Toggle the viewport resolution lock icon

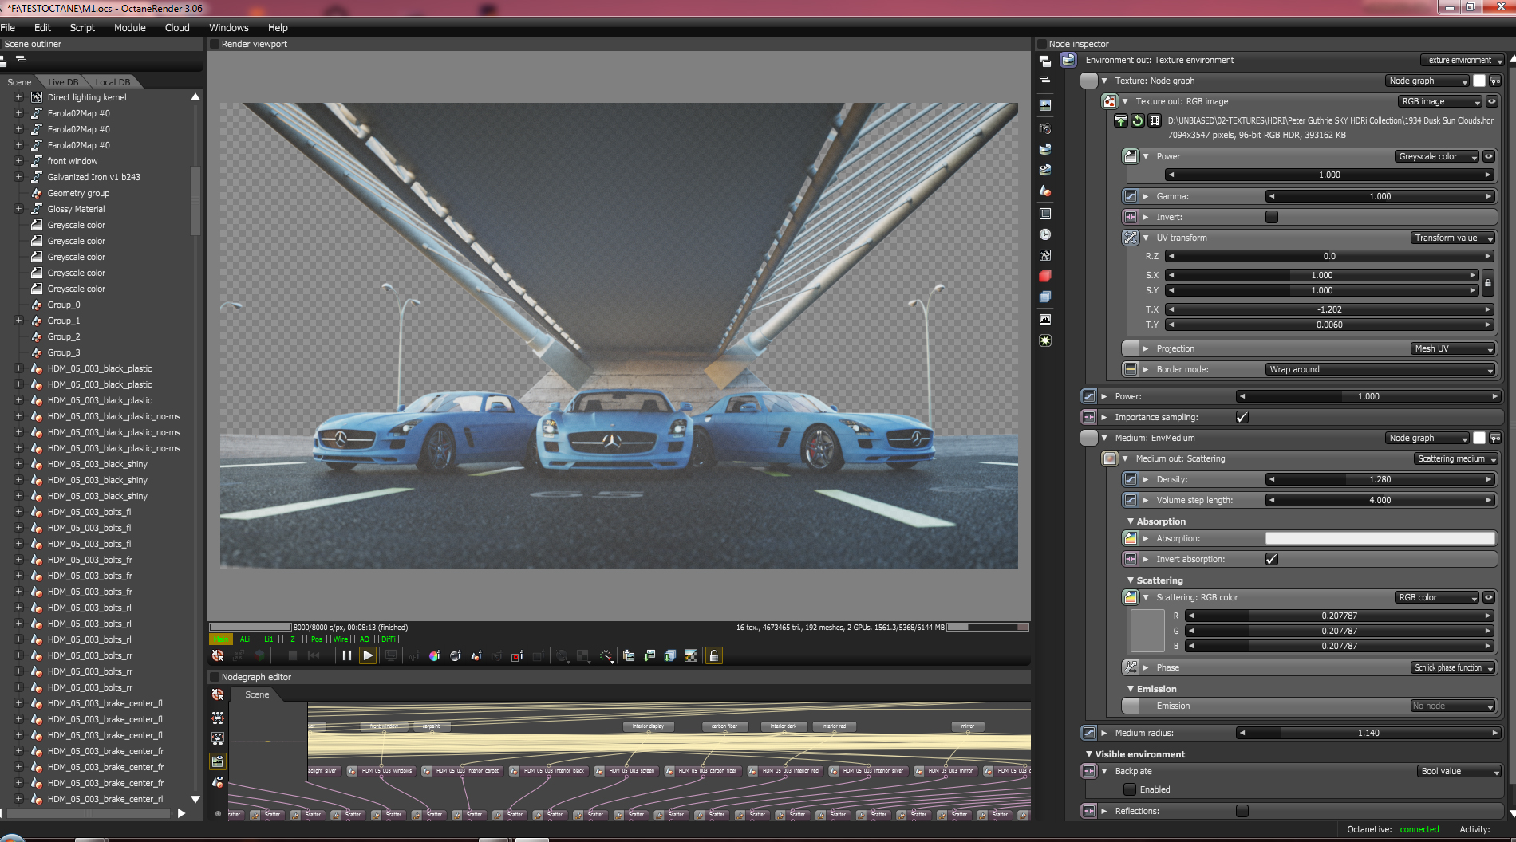(x=714, y=655)
